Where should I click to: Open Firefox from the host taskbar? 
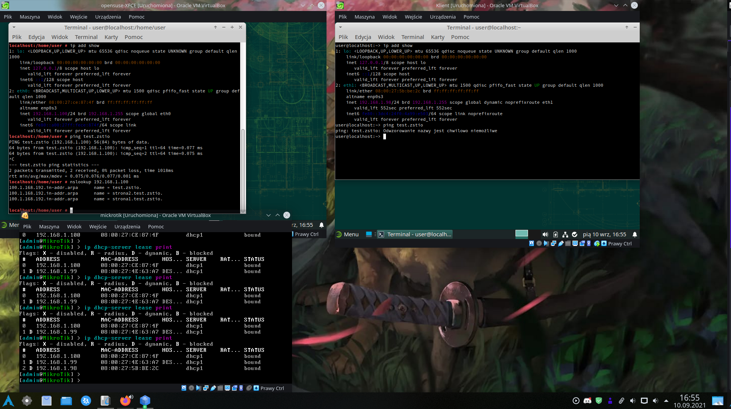pyautogui.click(x=125, y=400)
